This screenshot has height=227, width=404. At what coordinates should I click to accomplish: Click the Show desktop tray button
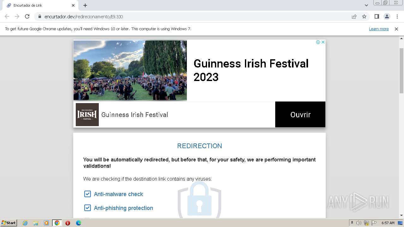(401, 223)
